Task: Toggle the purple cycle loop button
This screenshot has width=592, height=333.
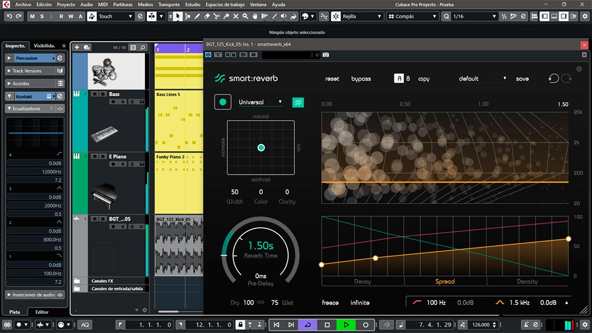Action: click(x=308, y=325)
